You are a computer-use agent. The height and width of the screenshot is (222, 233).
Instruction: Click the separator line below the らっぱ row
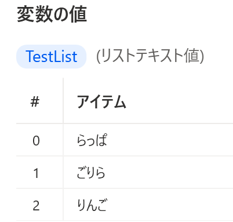point(125,156)
